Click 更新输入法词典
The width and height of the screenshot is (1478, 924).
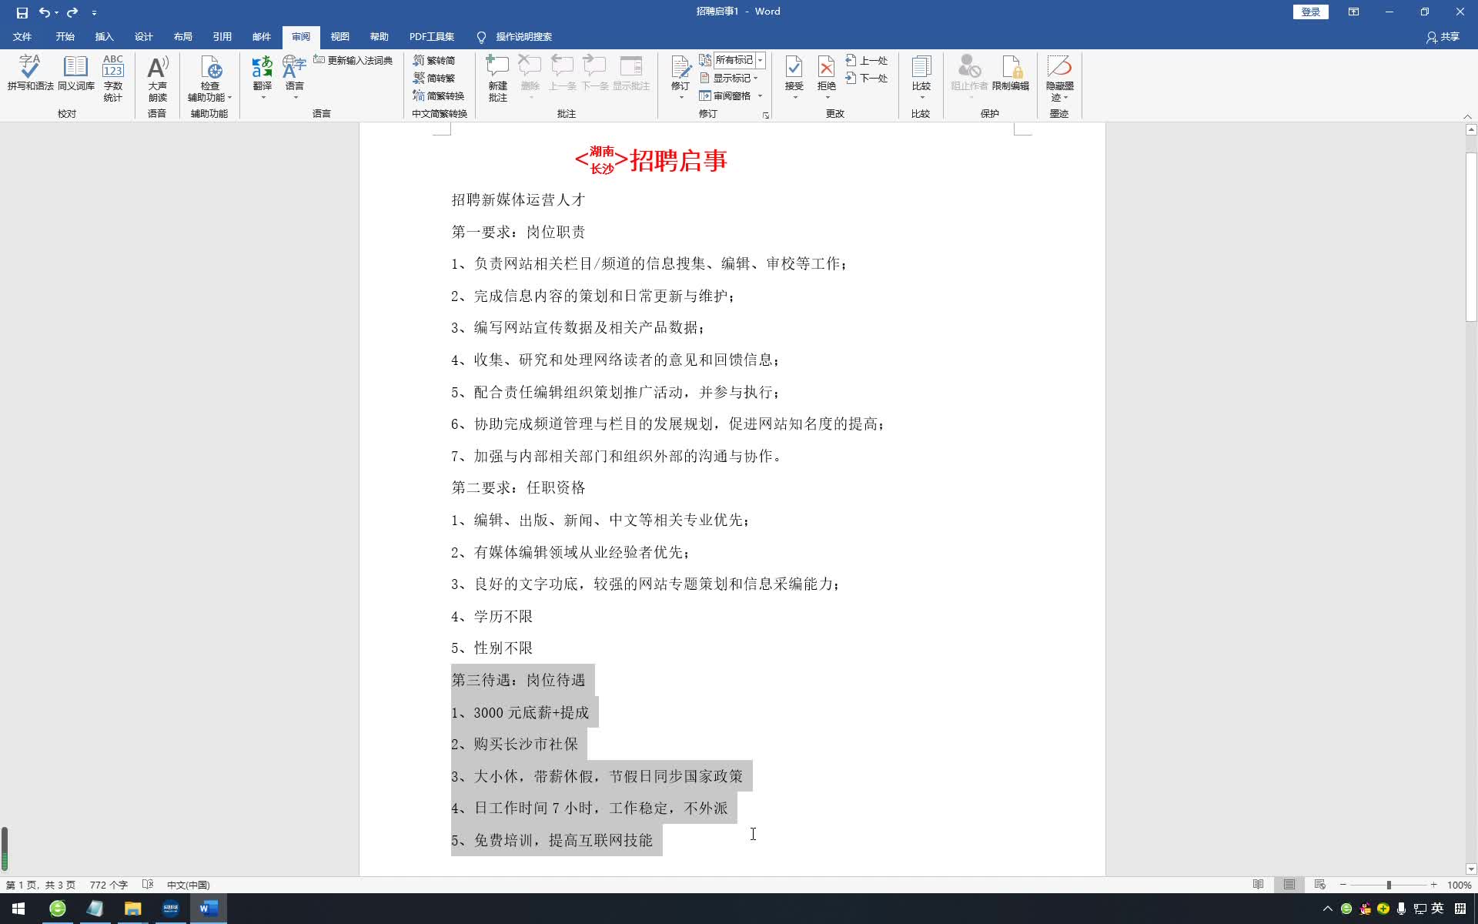click(353, 60)
